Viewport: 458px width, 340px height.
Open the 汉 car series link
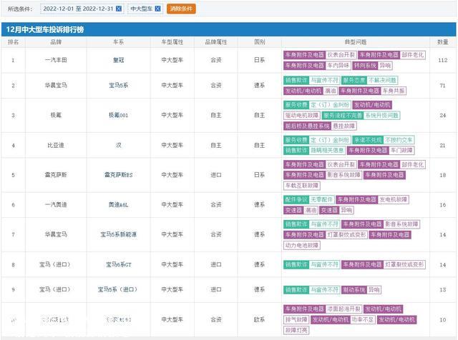(118, 145)
